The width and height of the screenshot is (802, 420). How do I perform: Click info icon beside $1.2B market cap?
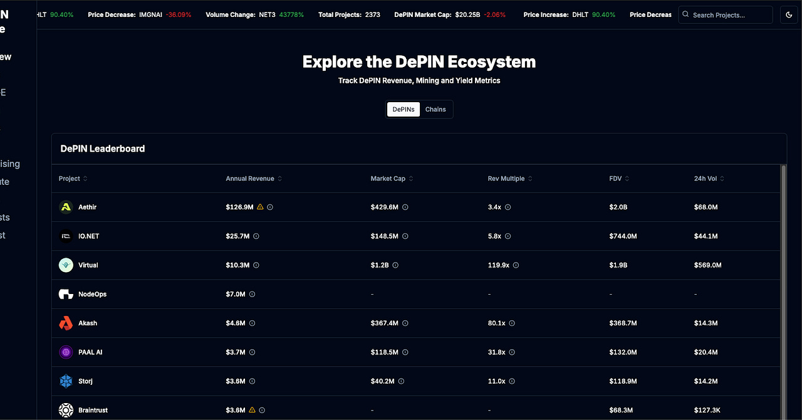click(x=395, y=265)
